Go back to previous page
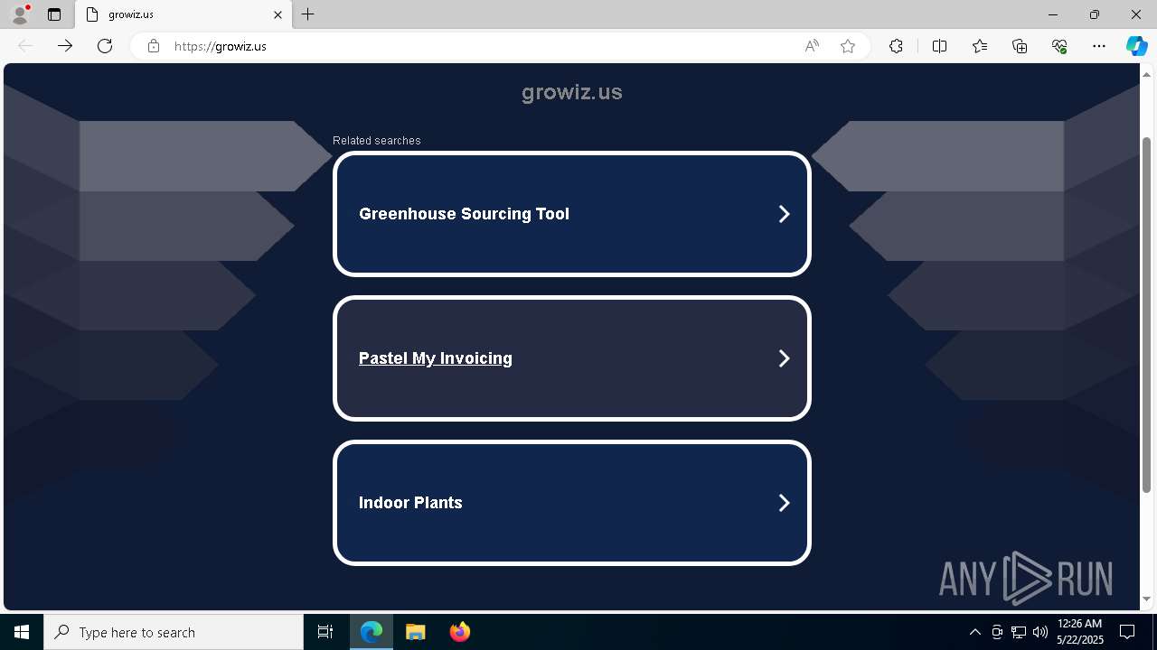The image size is (1157, 650). click(25, 46)
